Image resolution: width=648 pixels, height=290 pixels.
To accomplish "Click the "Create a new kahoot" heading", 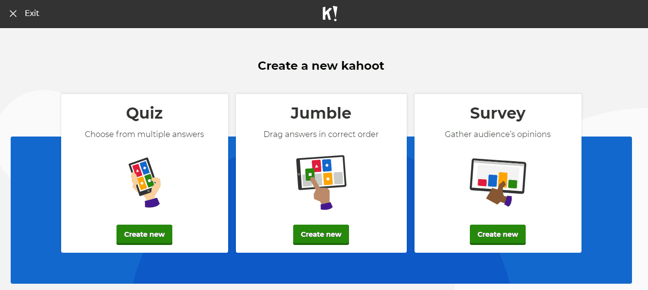I will 321,66.
